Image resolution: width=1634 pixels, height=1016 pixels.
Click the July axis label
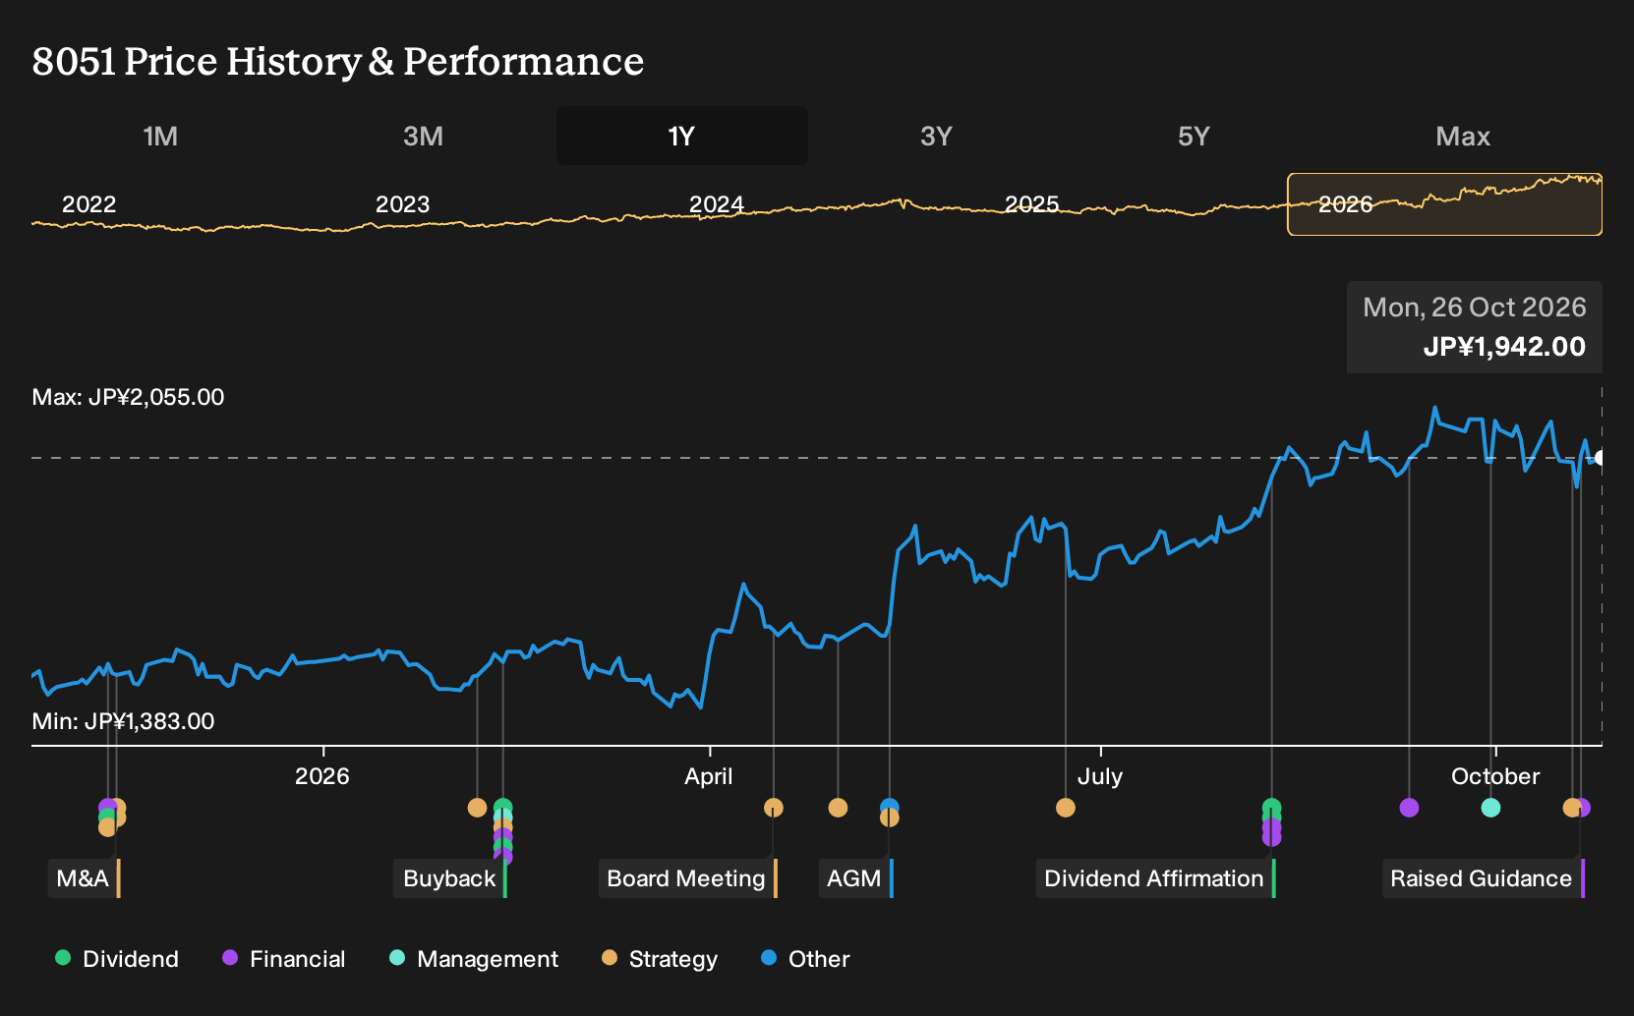(1099, 776)
